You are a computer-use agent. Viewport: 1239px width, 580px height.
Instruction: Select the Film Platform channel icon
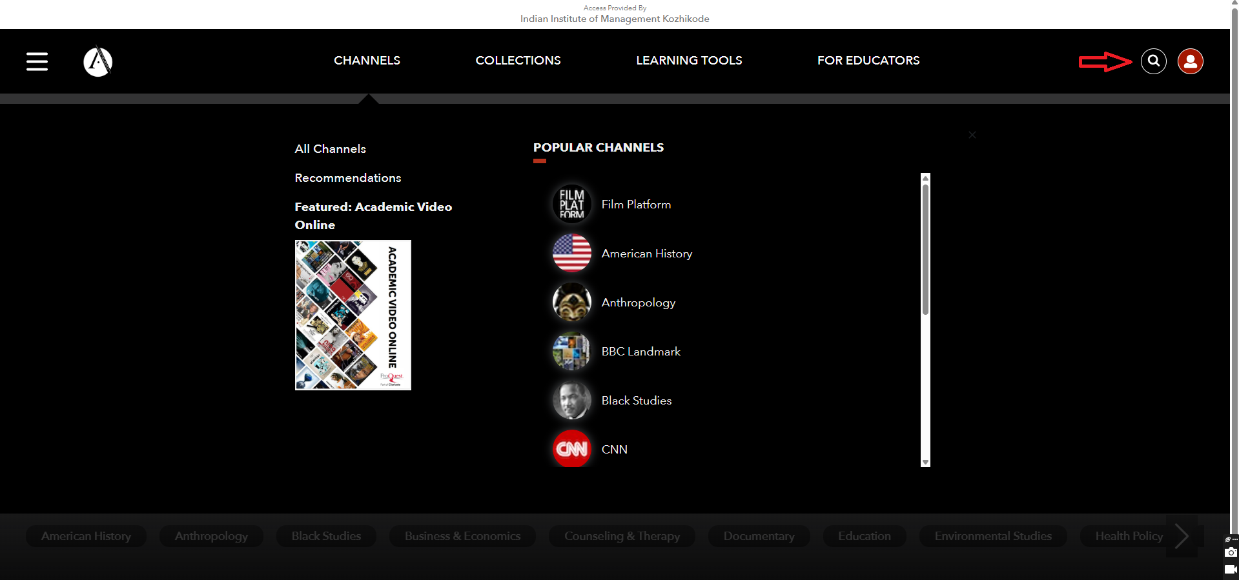571,205
